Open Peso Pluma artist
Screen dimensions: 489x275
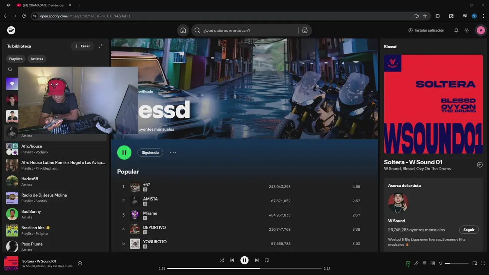(56, 247)
